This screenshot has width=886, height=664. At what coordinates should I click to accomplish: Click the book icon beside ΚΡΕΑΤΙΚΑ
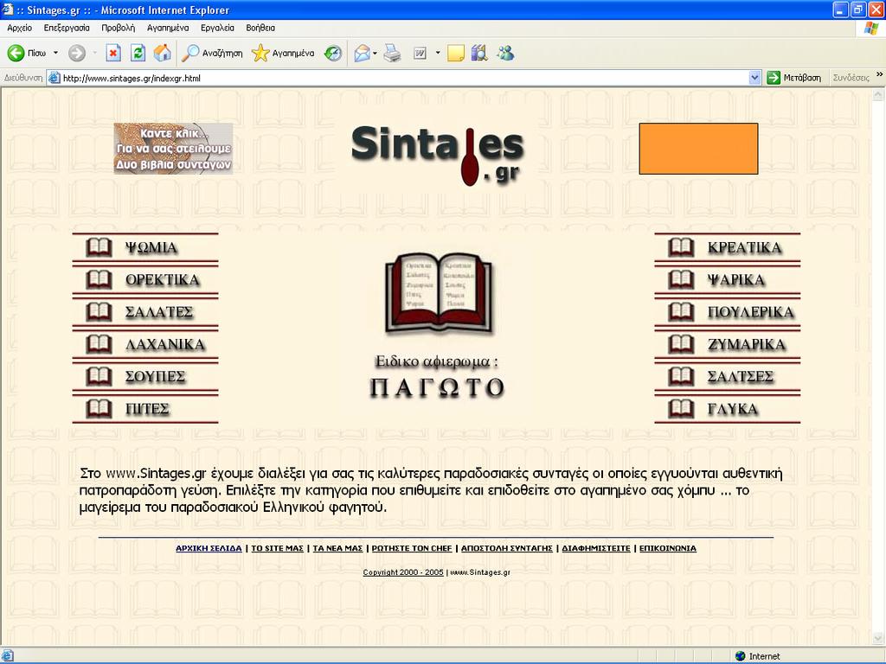681,247
